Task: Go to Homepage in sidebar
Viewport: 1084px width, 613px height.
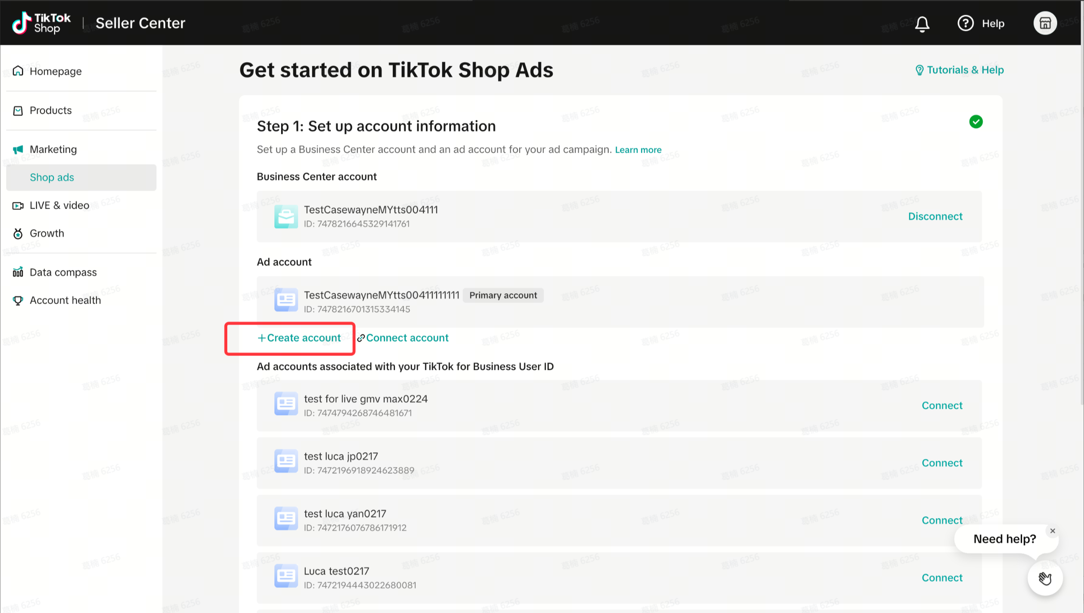Action: [56, 71]
